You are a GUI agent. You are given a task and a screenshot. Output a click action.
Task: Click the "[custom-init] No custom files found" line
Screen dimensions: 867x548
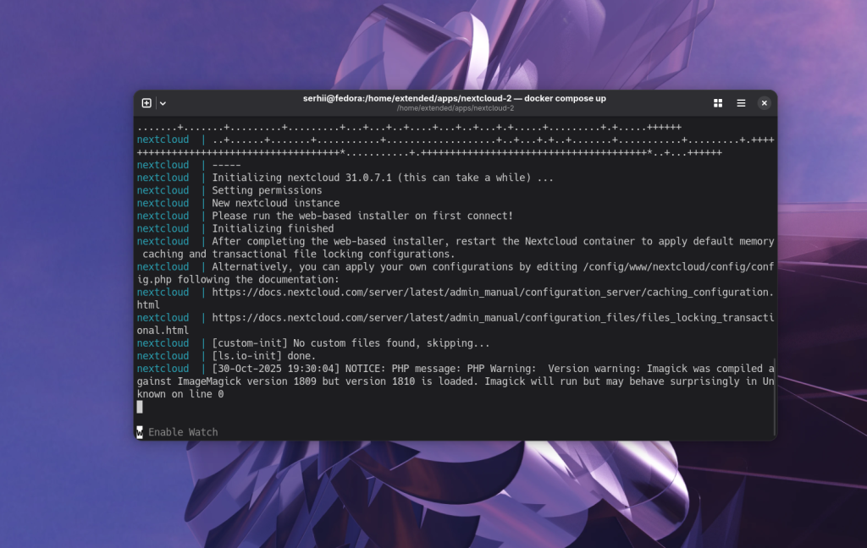[x=351, y=343]
